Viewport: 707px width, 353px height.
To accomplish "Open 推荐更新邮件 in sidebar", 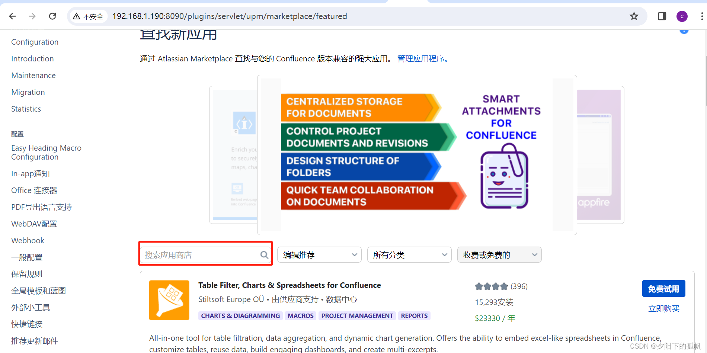I will tap(35, 341).
